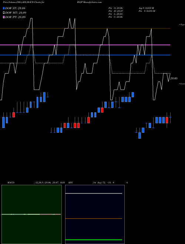The height and width of the screenshot is (244, 185).
Task: Click the magenta DOW PT legend swatch
Action: click(4, 17)
